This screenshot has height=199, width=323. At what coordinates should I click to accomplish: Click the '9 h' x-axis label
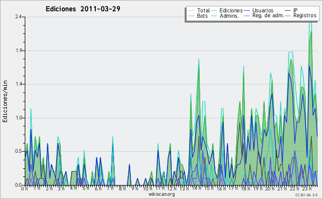pyautogui.click(x=135, y=189)
